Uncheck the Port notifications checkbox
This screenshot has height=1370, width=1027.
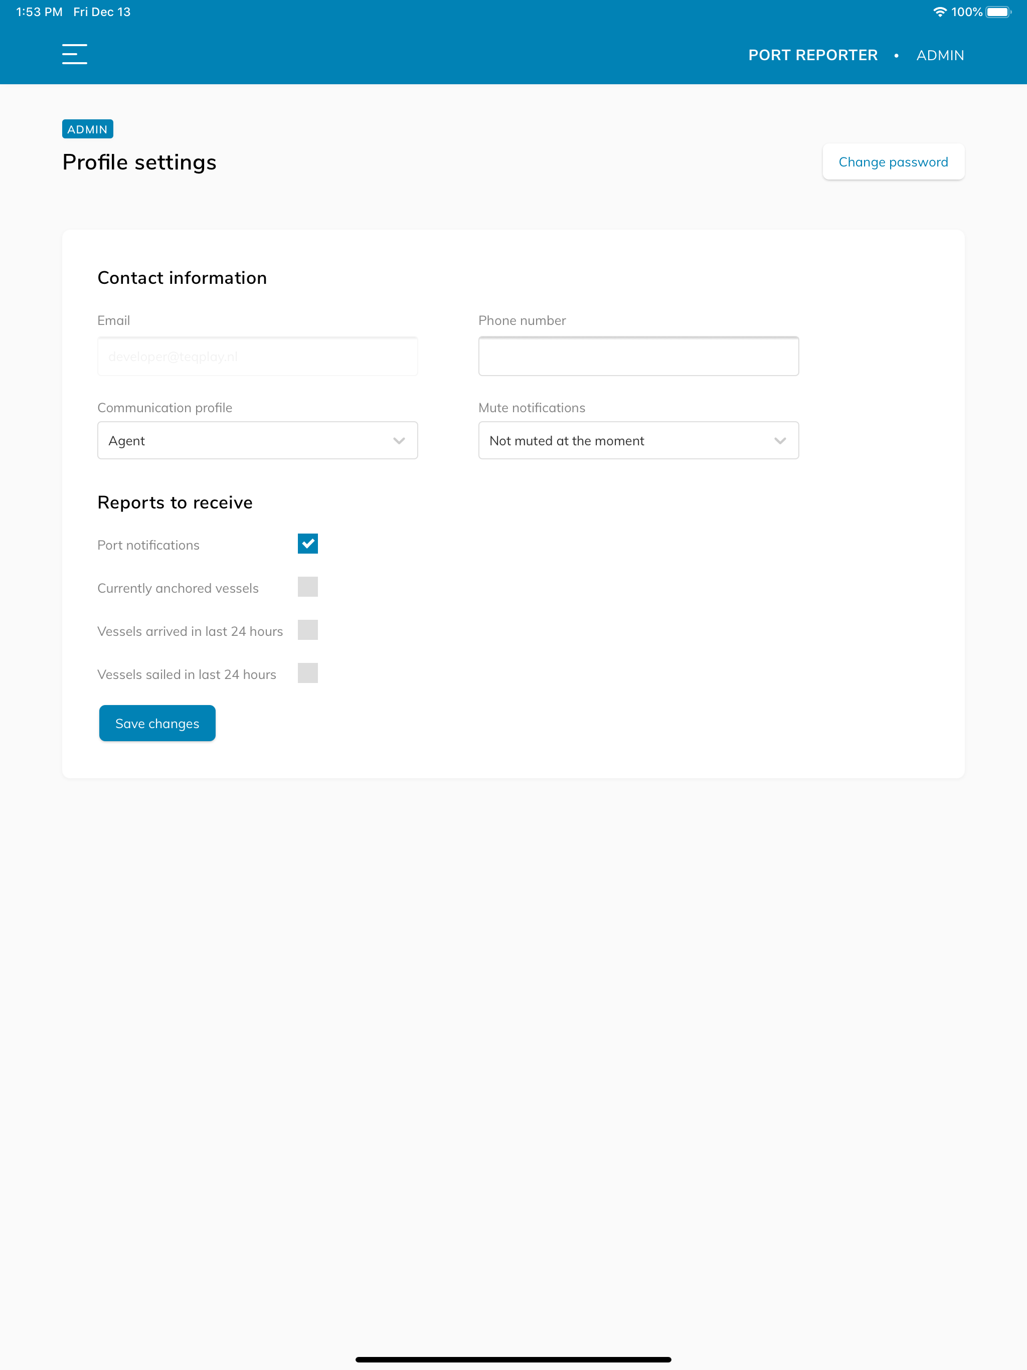(308, 543)
